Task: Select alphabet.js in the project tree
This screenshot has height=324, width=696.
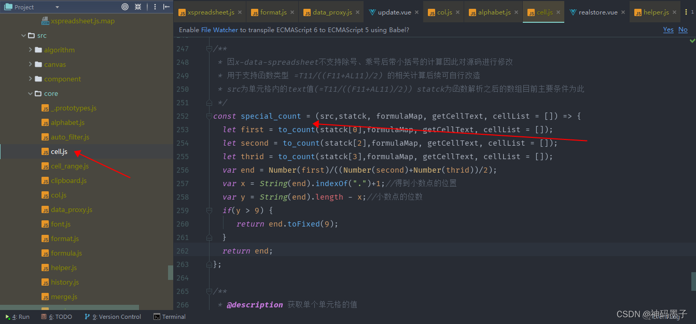Action: click(63, 123)
